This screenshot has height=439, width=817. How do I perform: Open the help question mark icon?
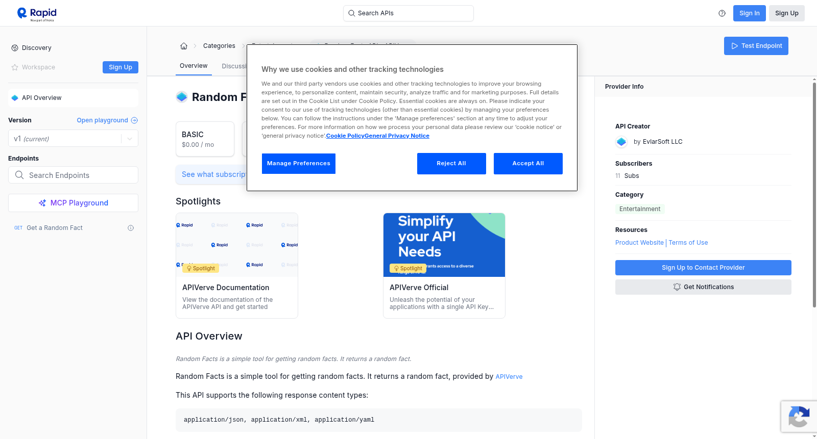point(722,13)
